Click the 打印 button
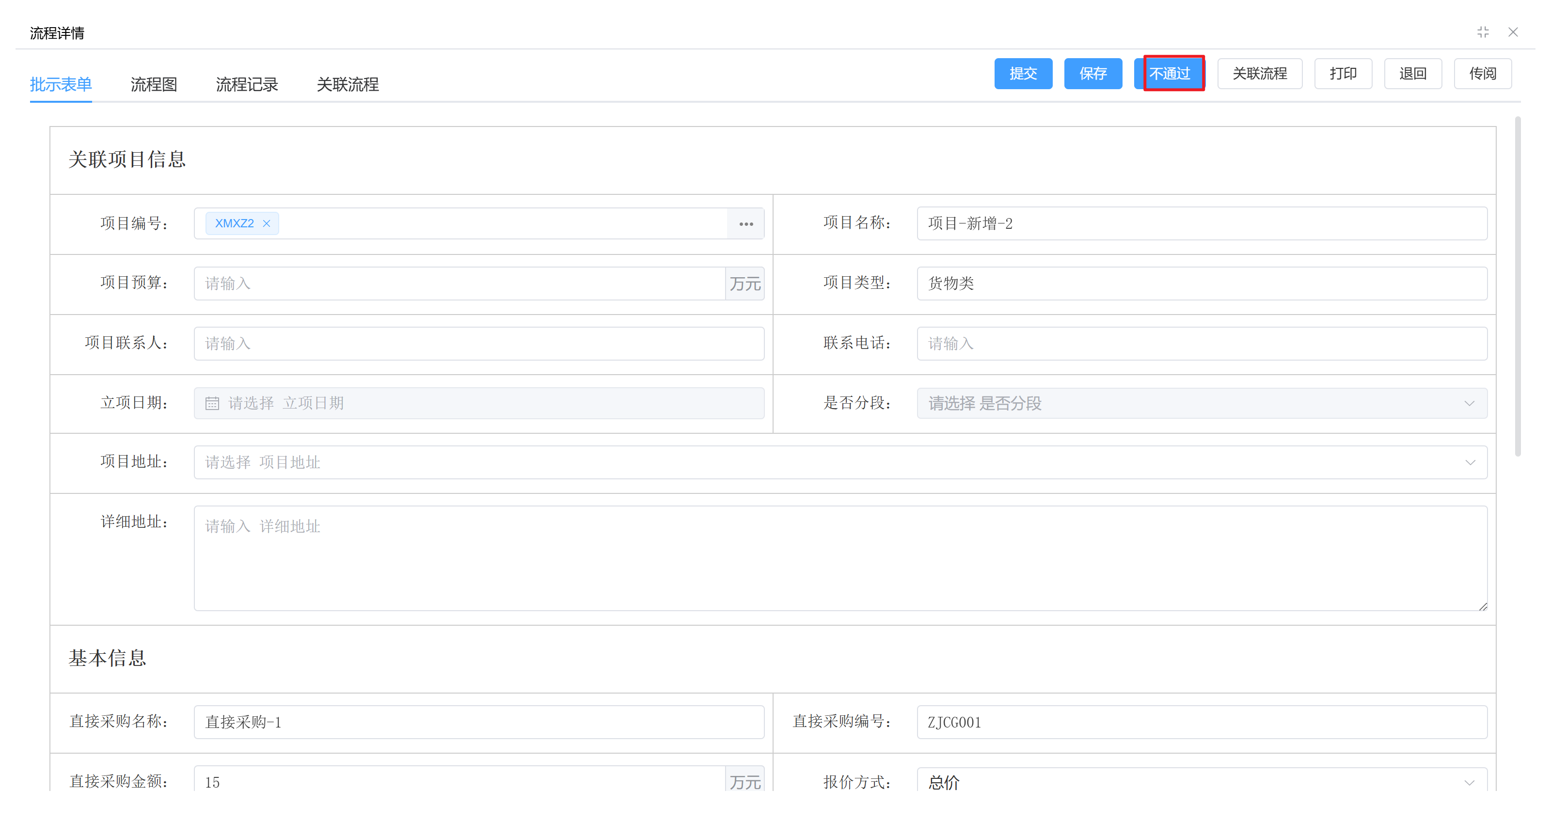1551x822 pixels. click(1343, 74)
